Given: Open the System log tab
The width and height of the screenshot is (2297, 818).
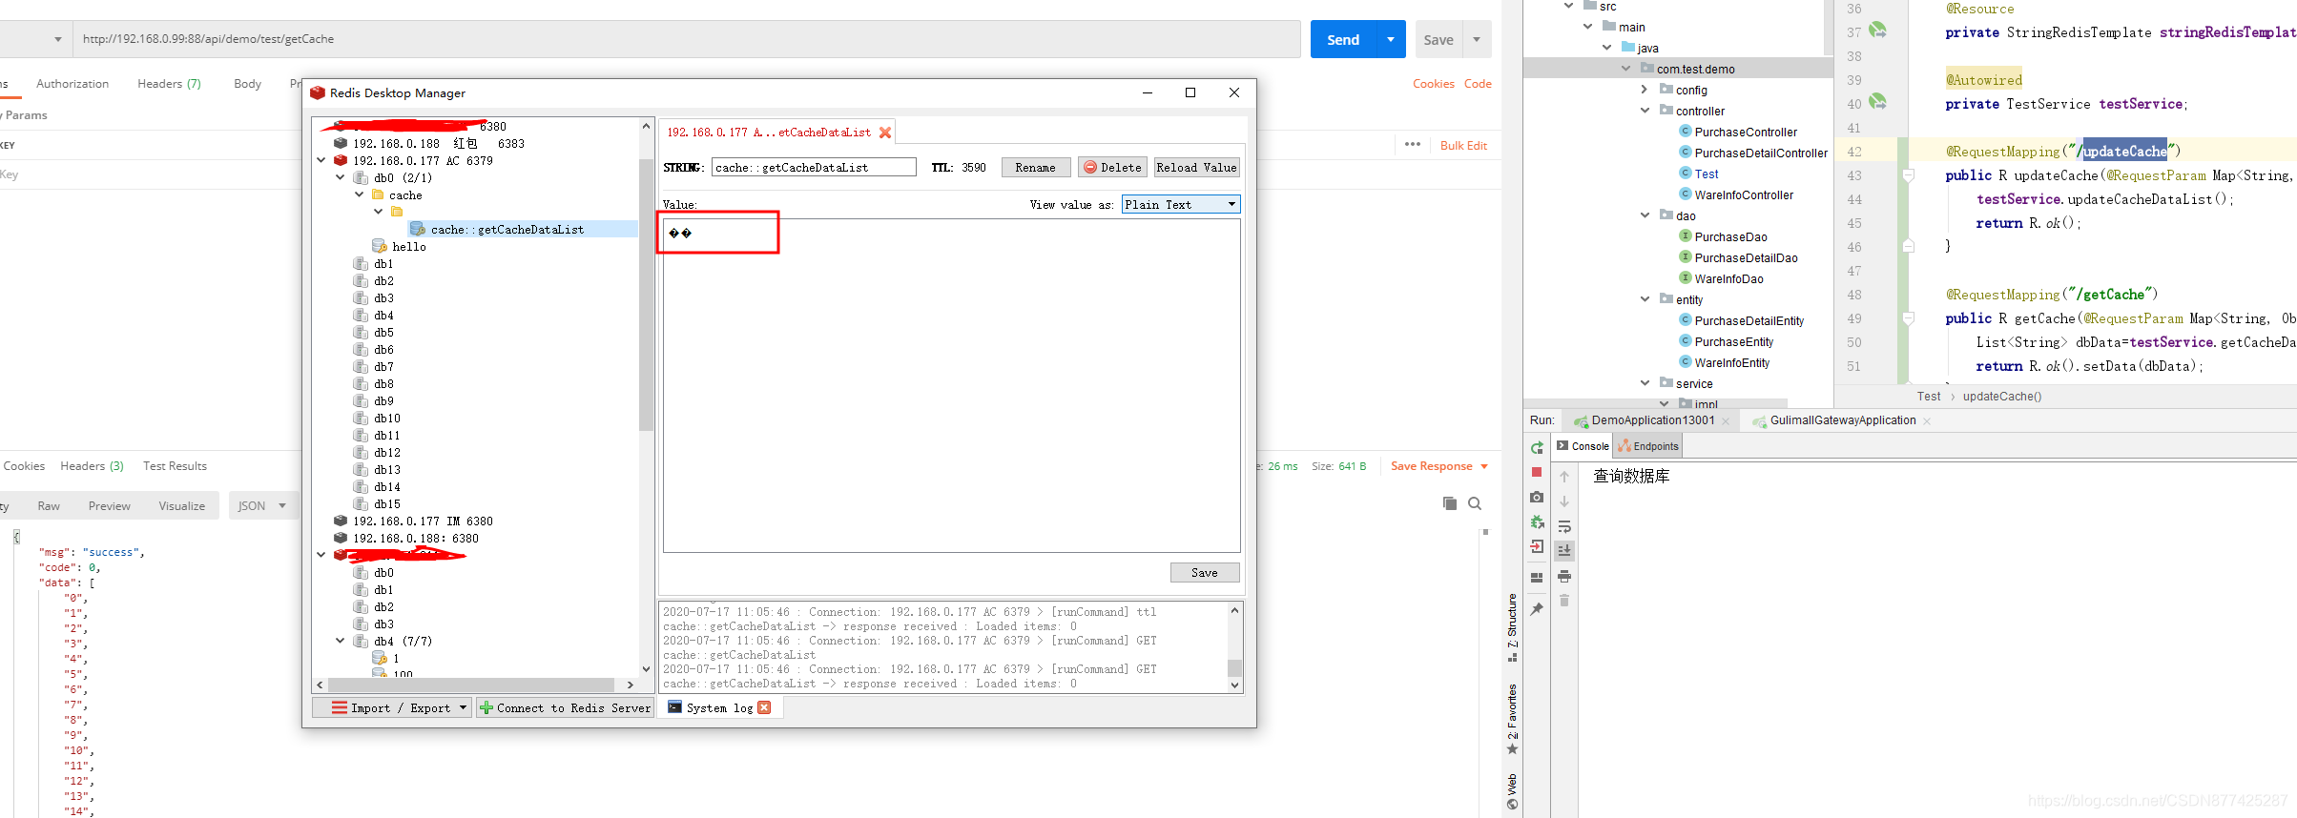Looking at the screenshot, I should 710,707.
